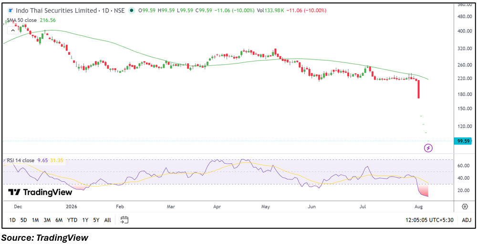Select the 5Y time range
Screen dimensions: 477x246
96,220
